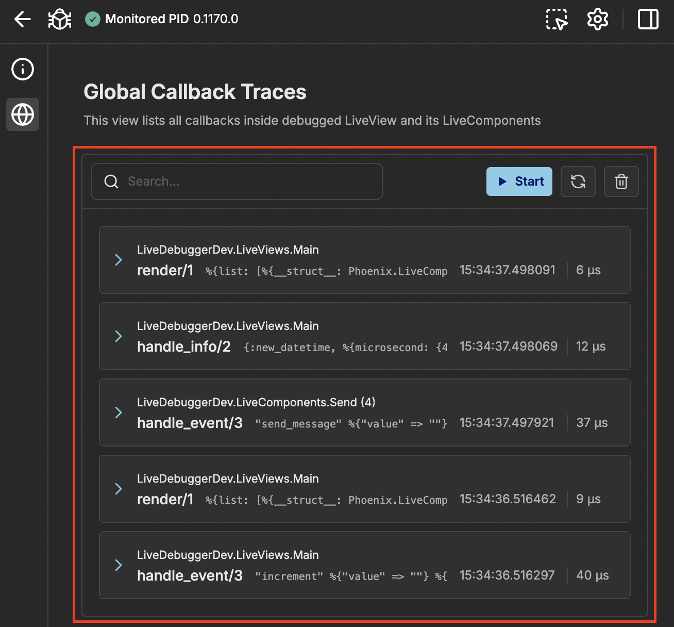Click the 40 µs execution time
Viewport: 674px width, 627px height.
pyautogui.click(x=593, y=575)
